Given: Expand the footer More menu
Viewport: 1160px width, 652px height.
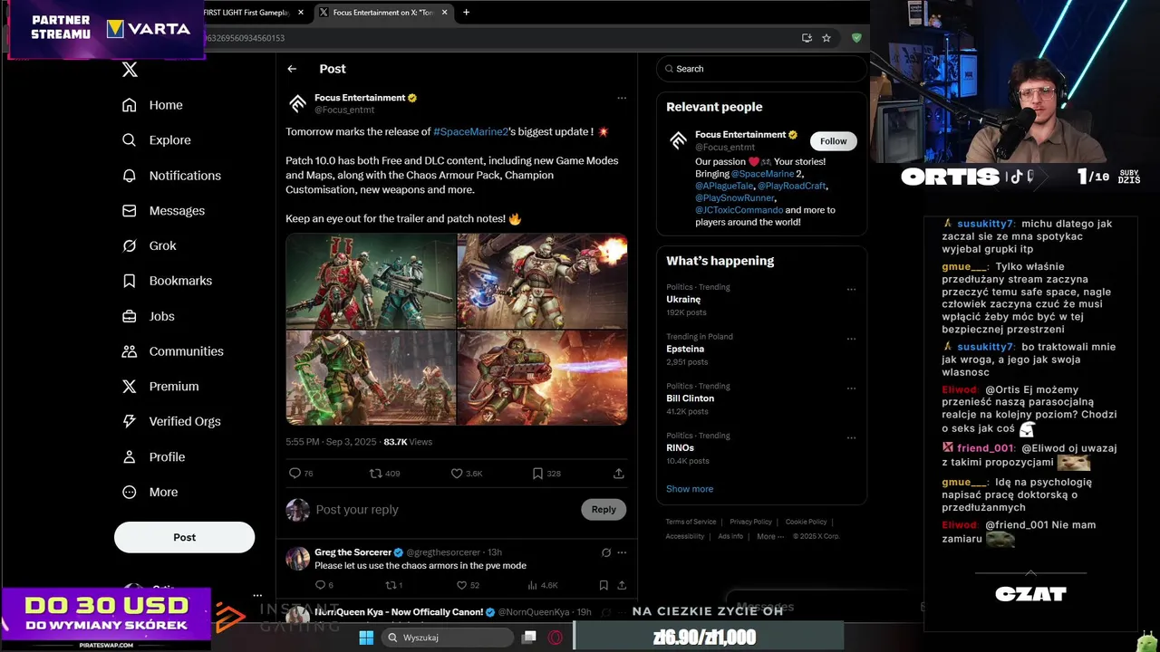Looking at the screenshot, I should pos(770,536).
